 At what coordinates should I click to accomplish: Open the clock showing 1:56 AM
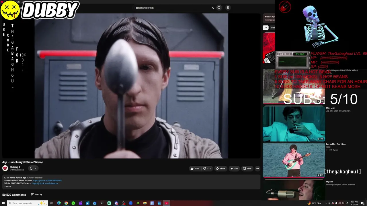[354, 203]
